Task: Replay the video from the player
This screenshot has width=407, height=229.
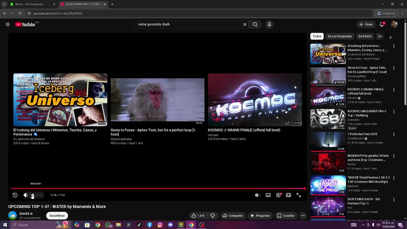Action: pyautogui.click(x=15, y=195)
